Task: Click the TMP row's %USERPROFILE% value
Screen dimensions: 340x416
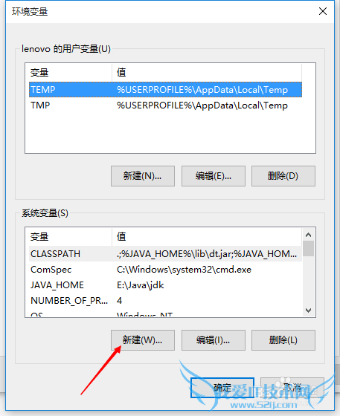Action: click(x=202, y=105)
